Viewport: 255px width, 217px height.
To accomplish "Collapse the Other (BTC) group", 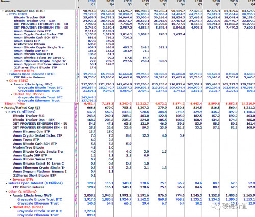I will coord(7,81).
